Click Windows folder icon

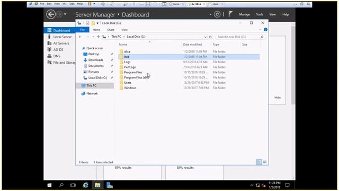pyautogui.click(x=121, y=88)
